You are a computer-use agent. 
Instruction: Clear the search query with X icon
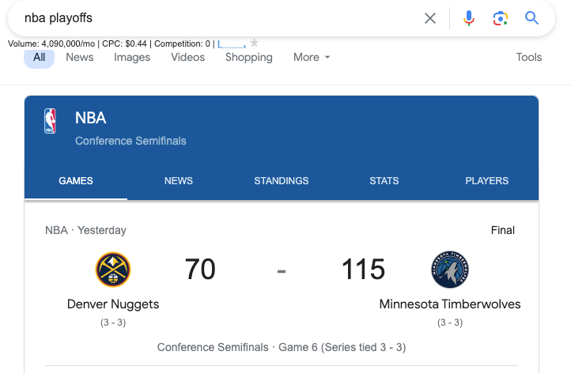tap(430, 18)
